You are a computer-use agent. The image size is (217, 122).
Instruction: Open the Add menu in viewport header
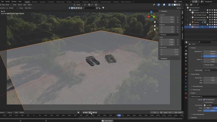[x=25, y=5]
